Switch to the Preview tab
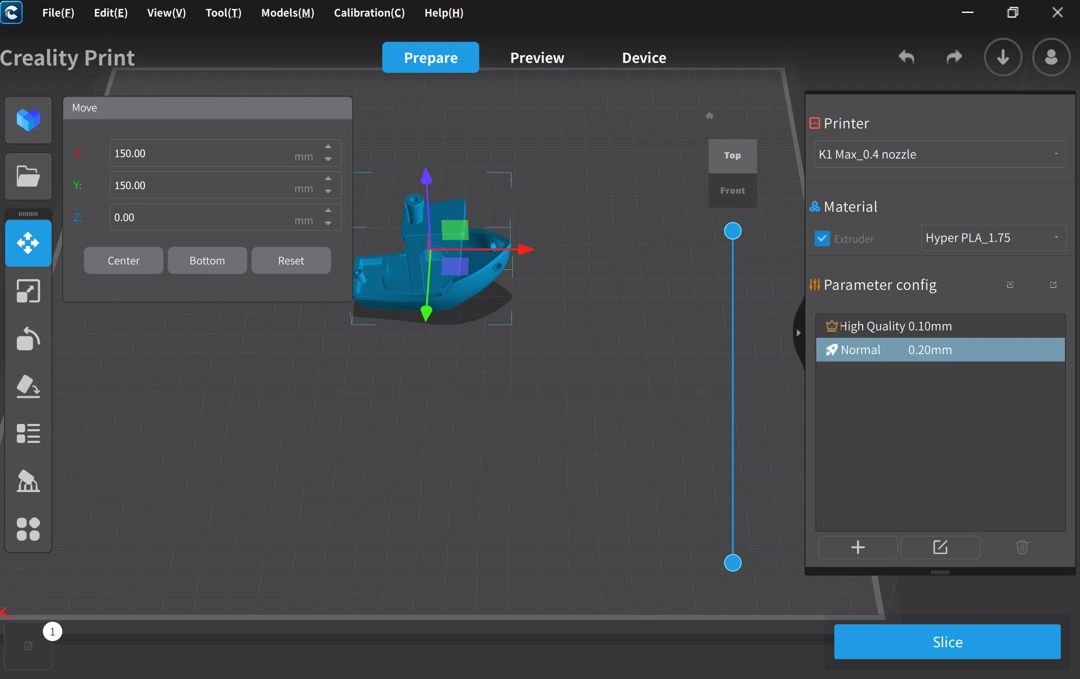 point(537,57)
